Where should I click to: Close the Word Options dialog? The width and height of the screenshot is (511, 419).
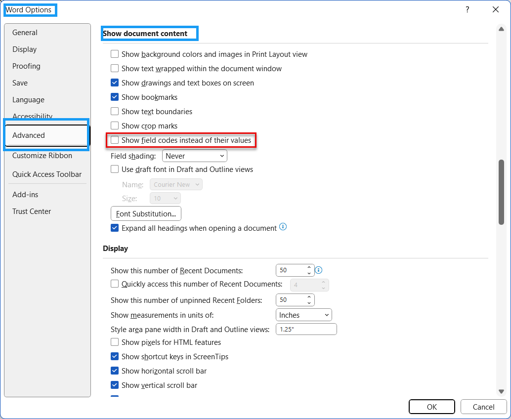point(495,9)
